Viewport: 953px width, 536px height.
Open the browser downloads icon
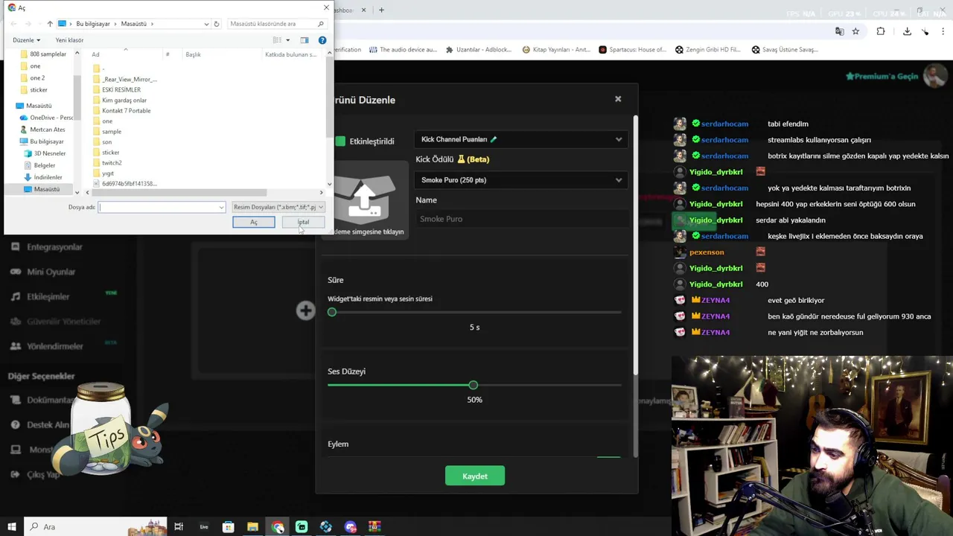point(907,31)
